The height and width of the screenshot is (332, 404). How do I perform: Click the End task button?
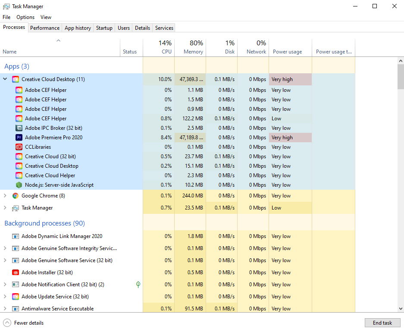[382, 323]
